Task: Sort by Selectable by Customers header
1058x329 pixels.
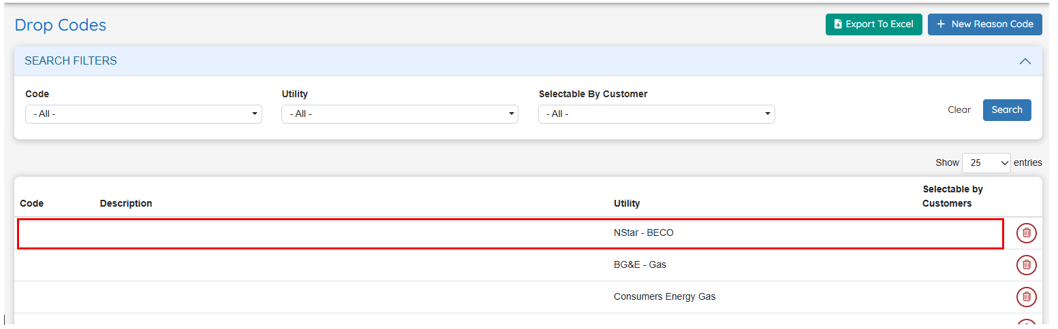Action: pos(952,196)
